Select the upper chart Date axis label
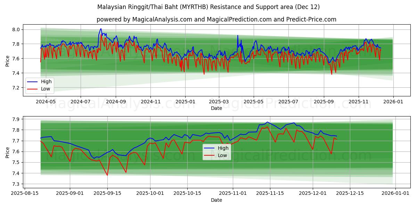 pos(216,109)
